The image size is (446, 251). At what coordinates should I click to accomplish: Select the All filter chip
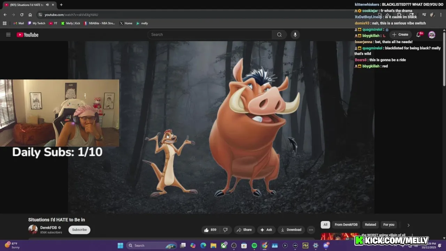pos(325,225)
